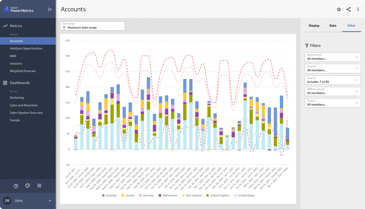Collapse the navigation sidebar
This screenshot has width=365, height=209.
point(50,9)
